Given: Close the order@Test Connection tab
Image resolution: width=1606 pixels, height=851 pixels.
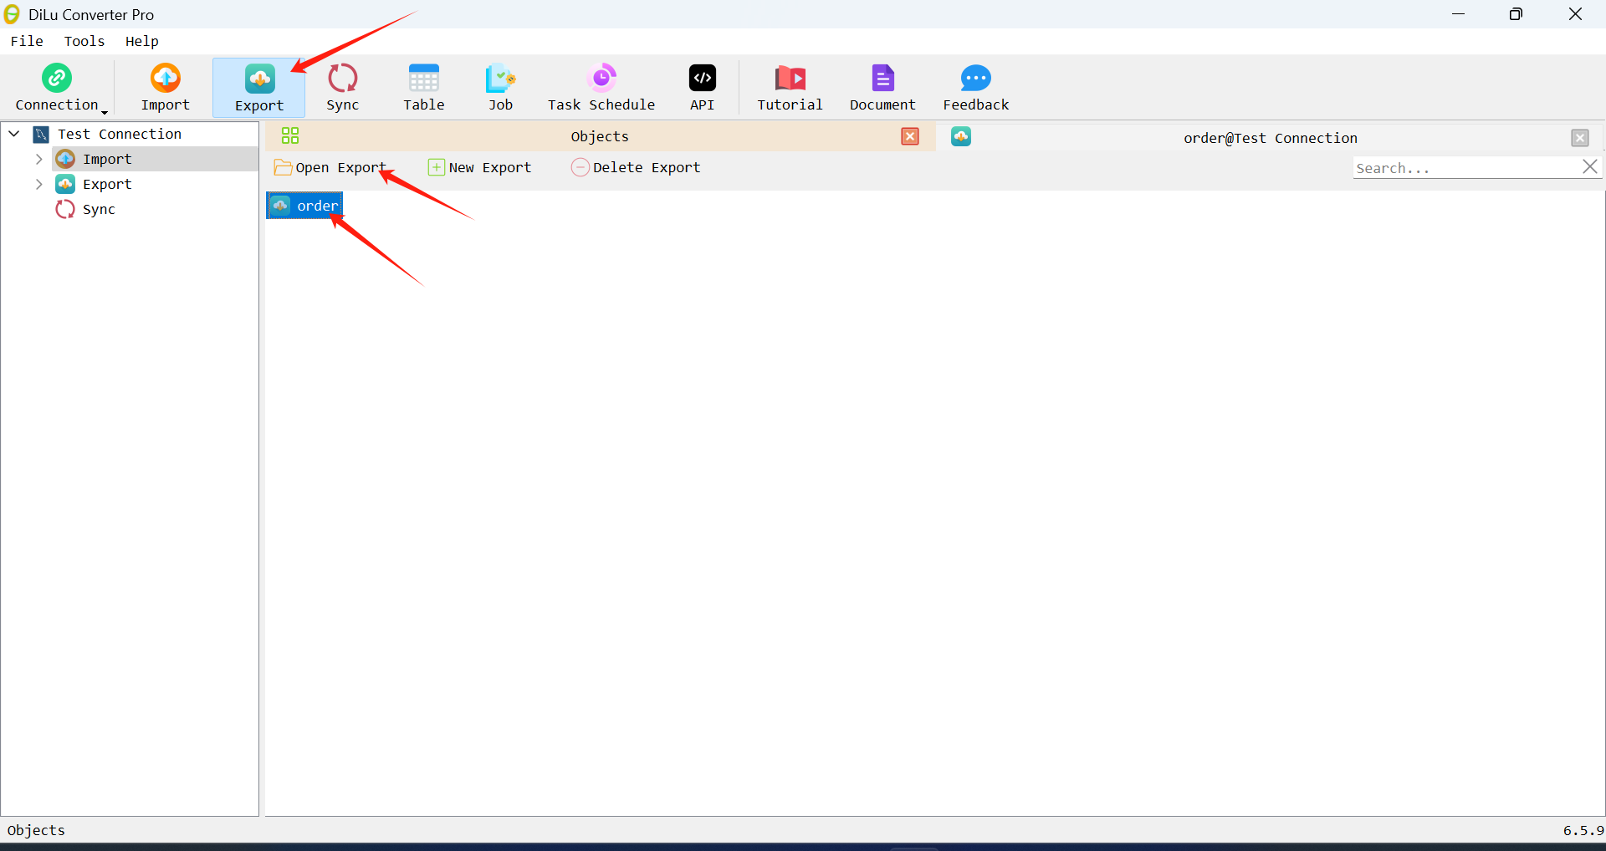Looking at the screenshot, I should [1580, 138].
